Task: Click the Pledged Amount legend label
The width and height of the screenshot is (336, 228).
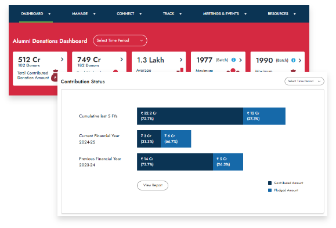Action: 286,190
